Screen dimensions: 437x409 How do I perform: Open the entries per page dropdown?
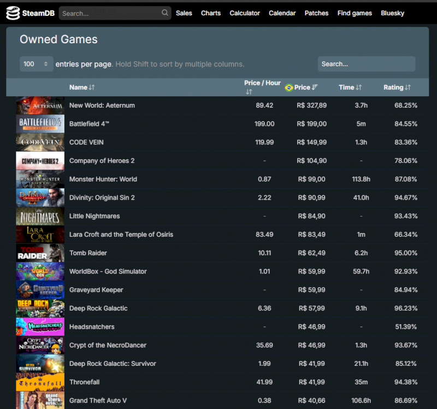[x=37, y=64]
